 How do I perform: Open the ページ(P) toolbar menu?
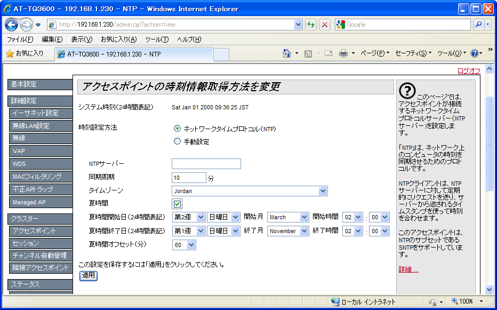(x=375, y=53)
